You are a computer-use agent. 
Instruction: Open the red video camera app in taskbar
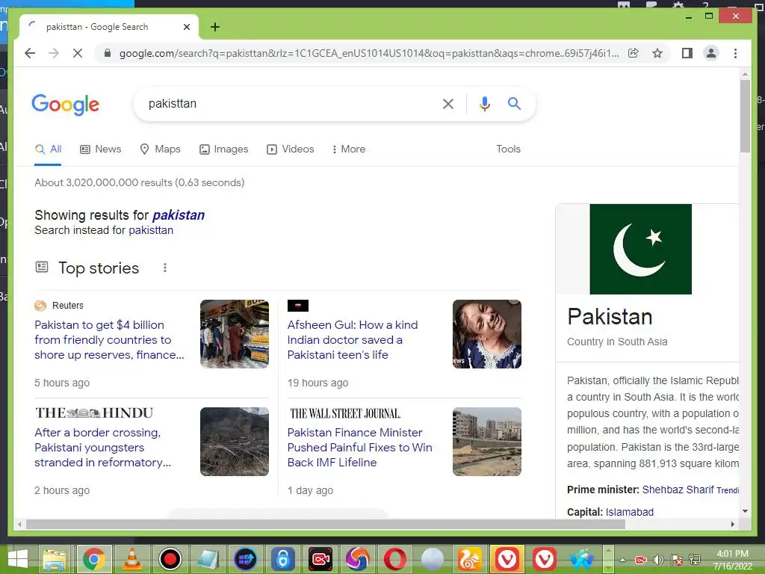point(320,559)
